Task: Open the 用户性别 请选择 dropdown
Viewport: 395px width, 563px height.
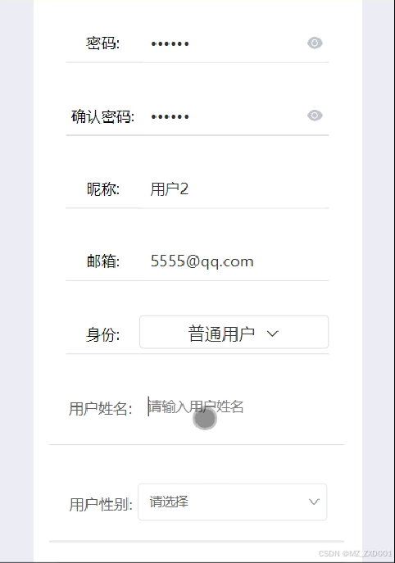Action: click(x=233, y=502)
